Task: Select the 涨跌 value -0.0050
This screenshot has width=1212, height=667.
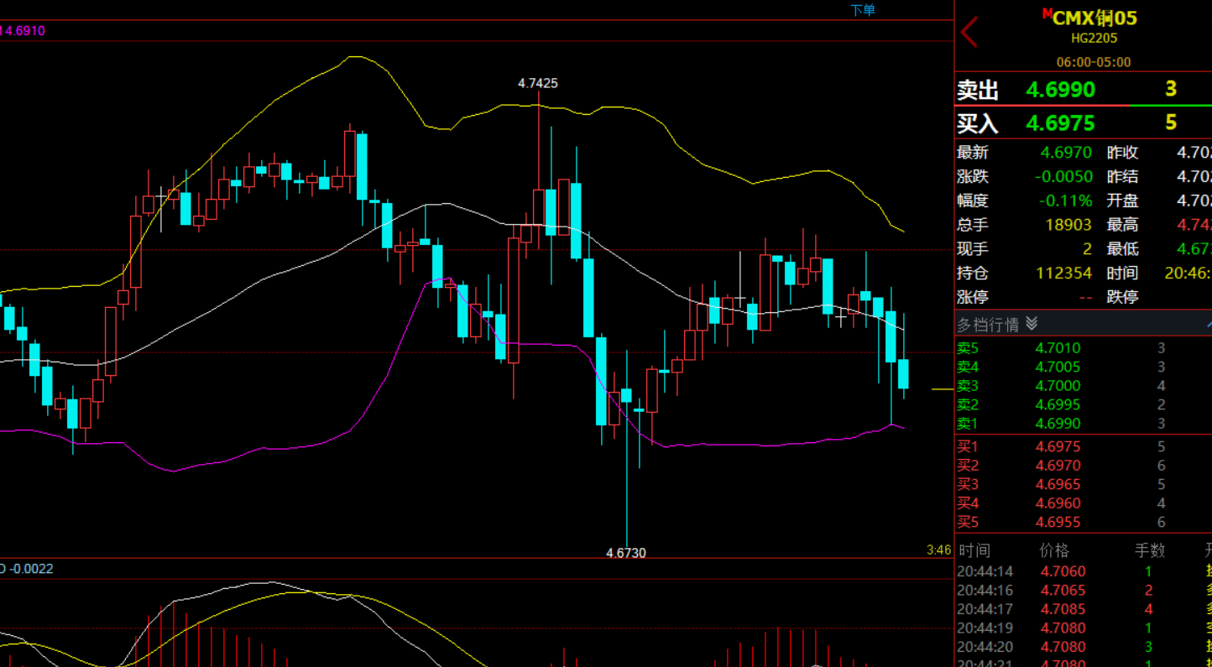Action: (1063, 177)
